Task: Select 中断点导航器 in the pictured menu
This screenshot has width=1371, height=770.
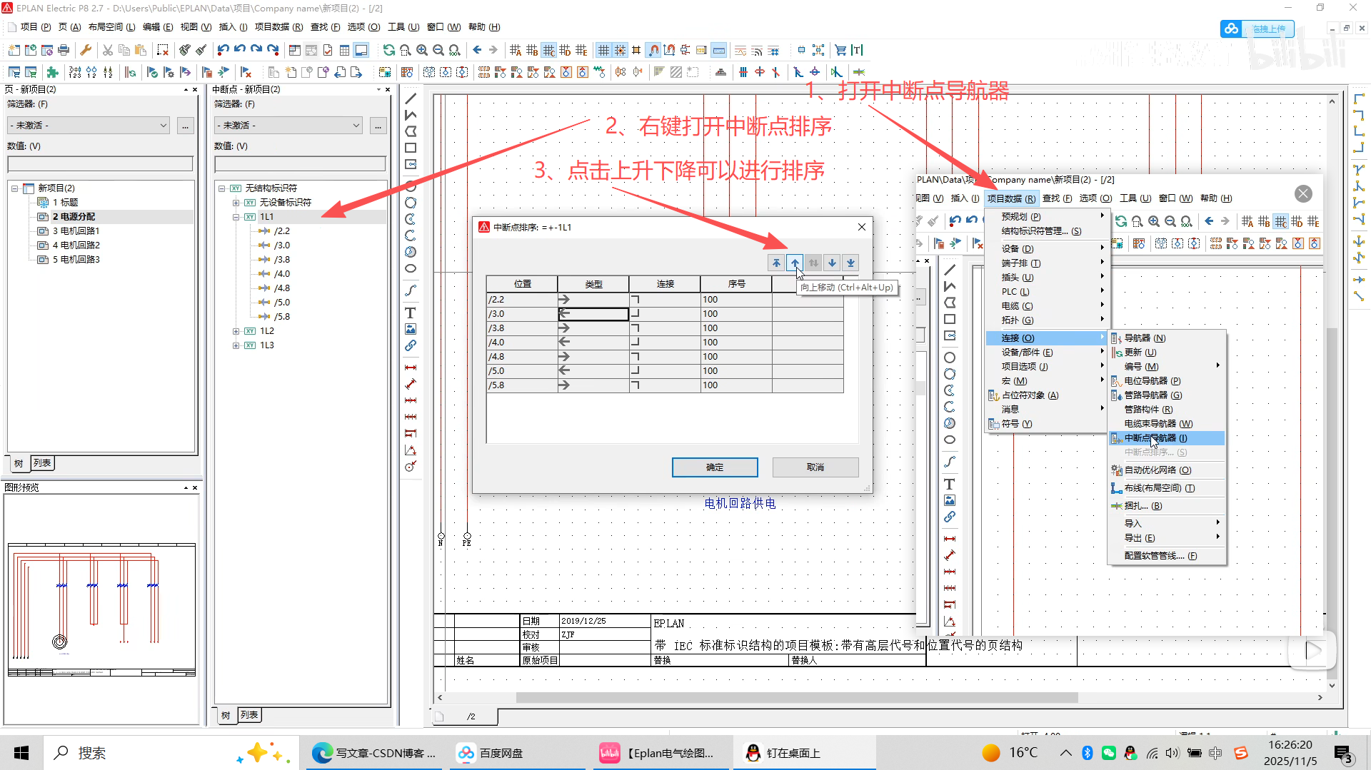Action: 1167,438
